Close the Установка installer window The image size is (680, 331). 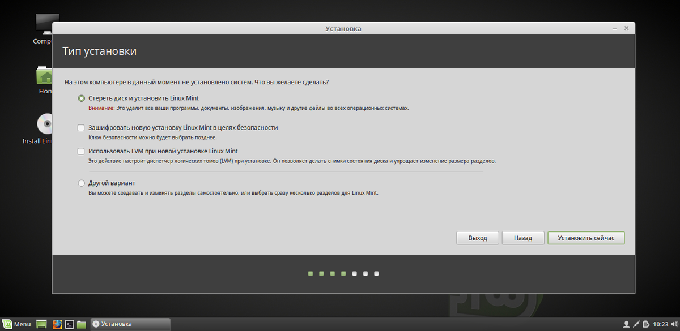[x=626, y=28]
